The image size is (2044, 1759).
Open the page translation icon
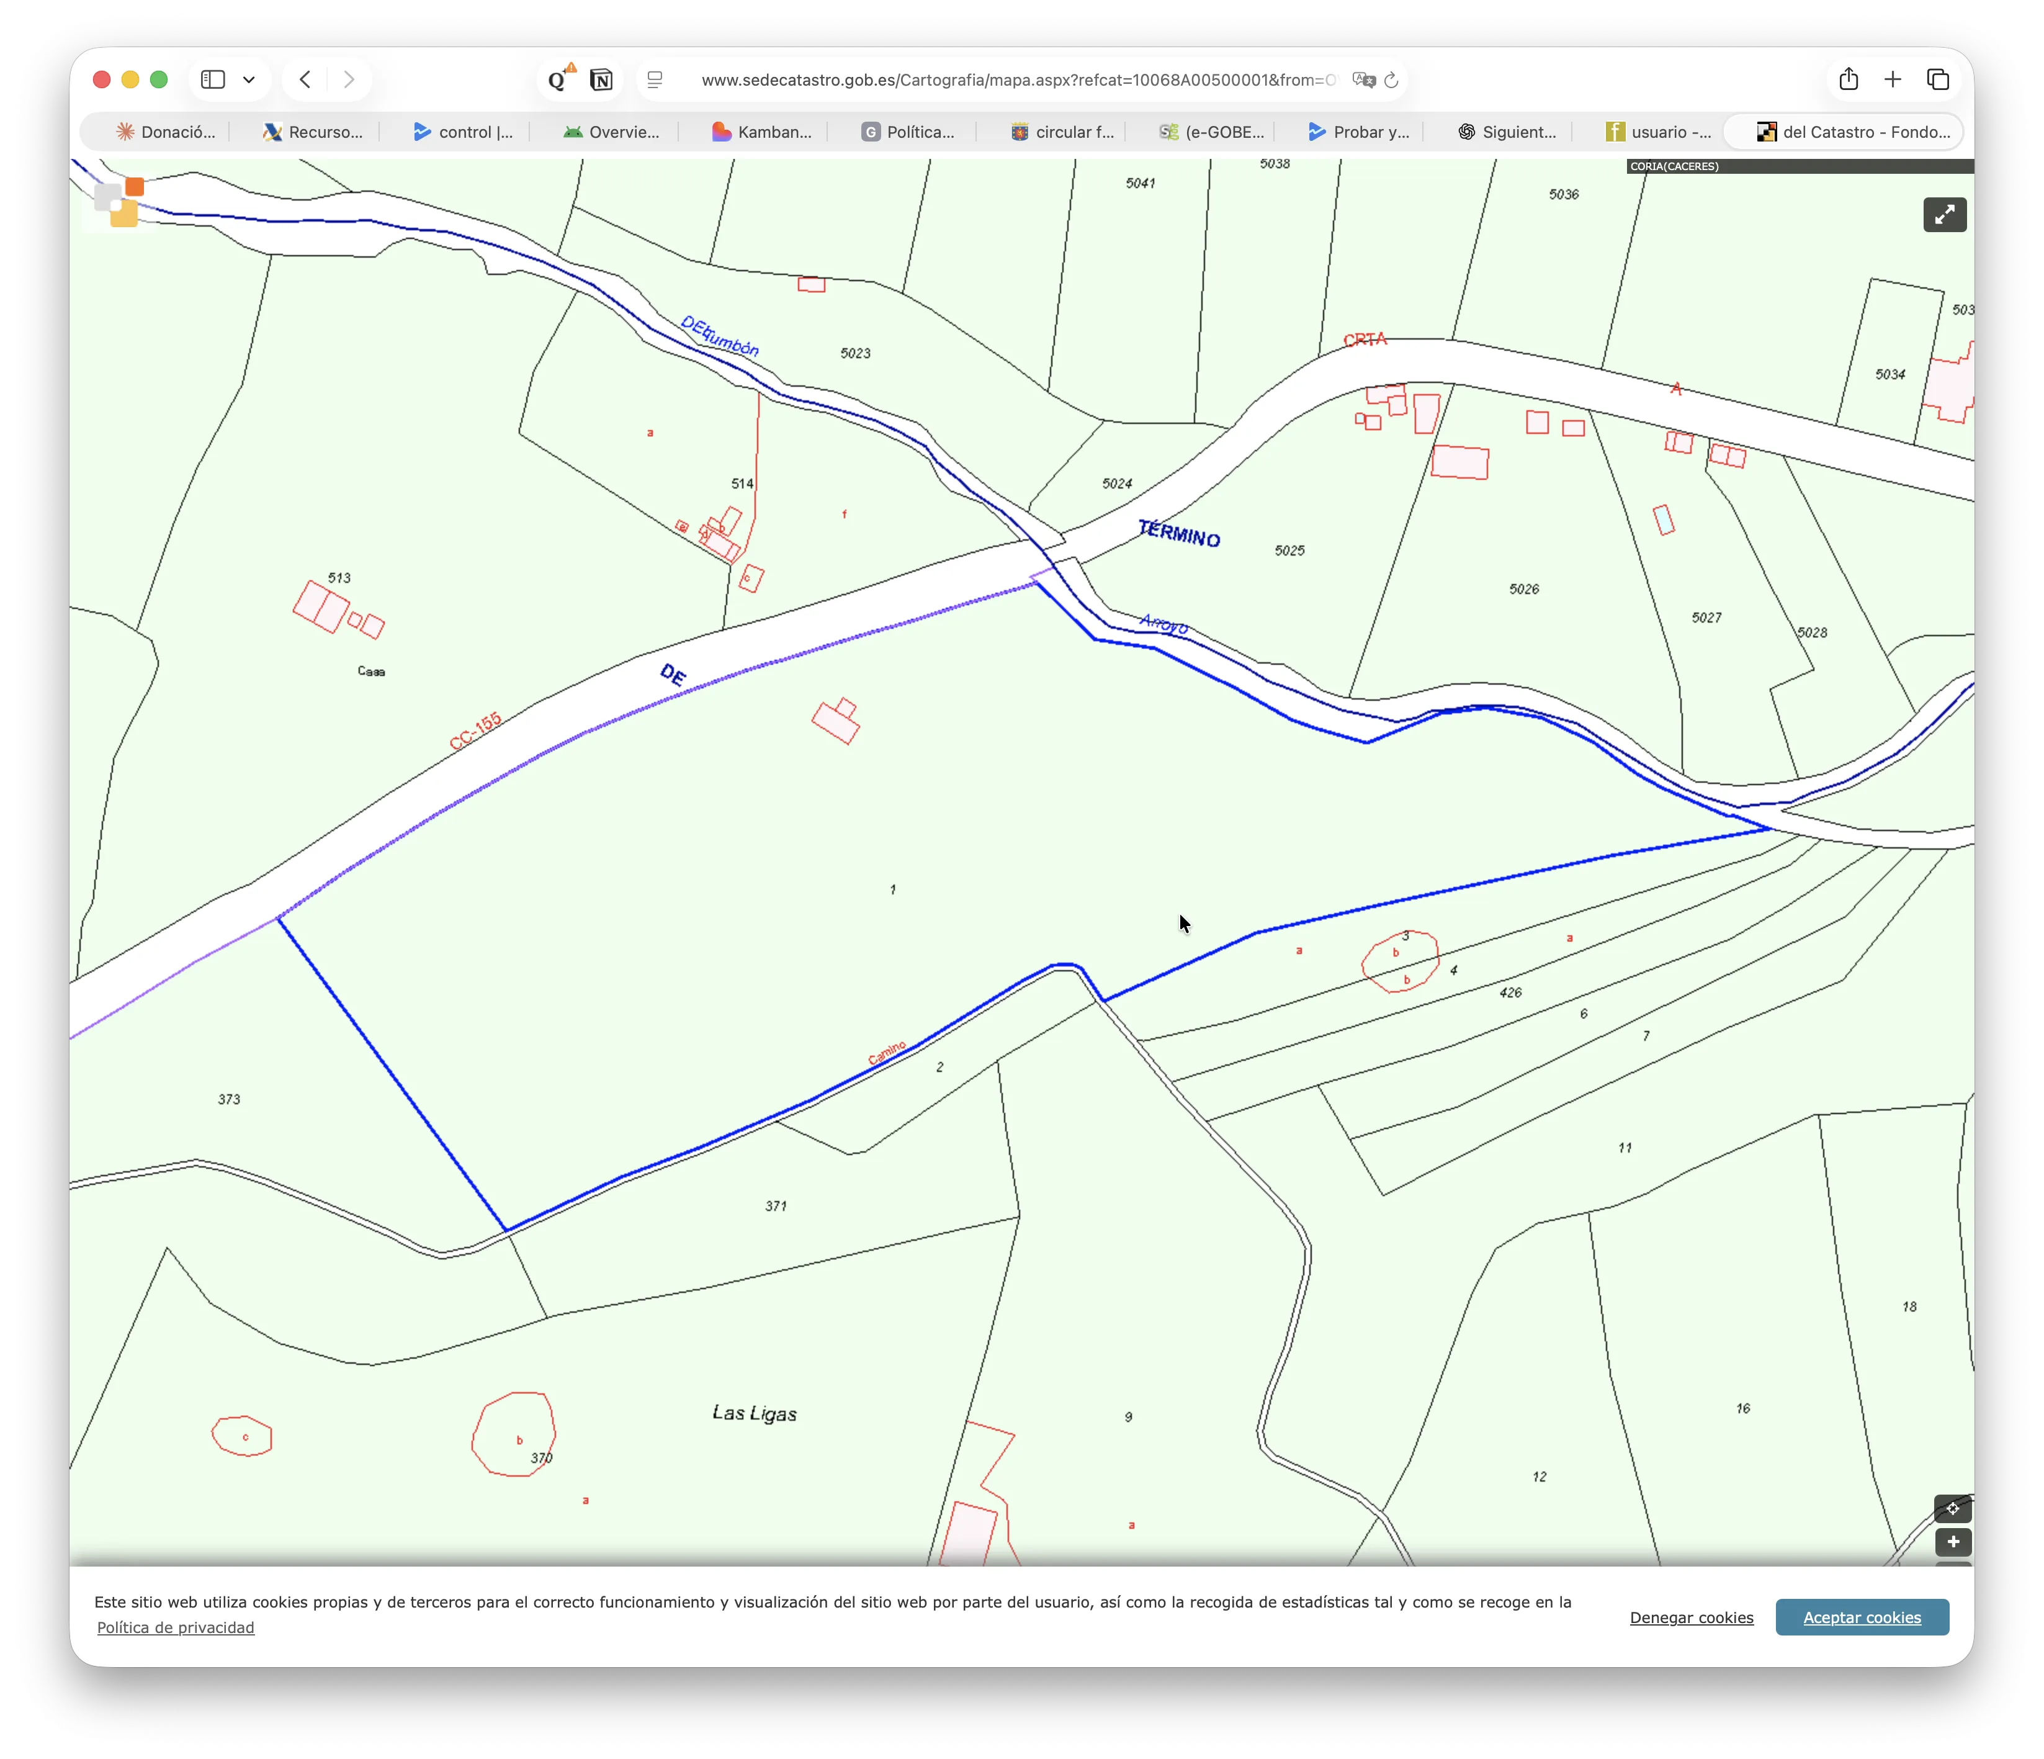[1363, 80]
